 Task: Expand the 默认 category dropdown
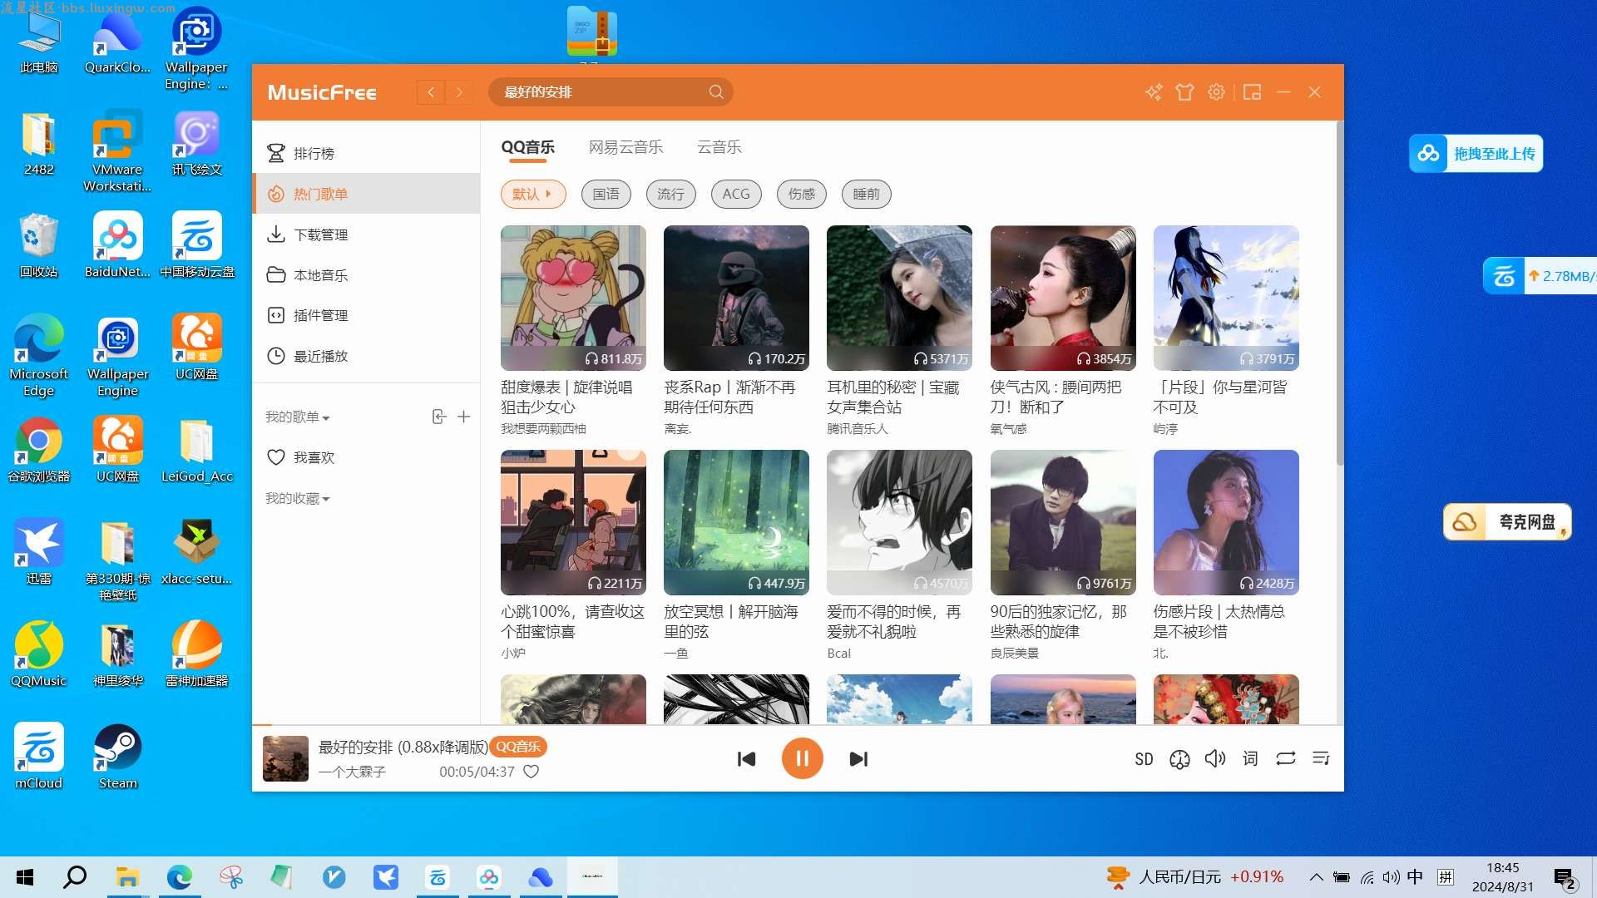[533, 194]
